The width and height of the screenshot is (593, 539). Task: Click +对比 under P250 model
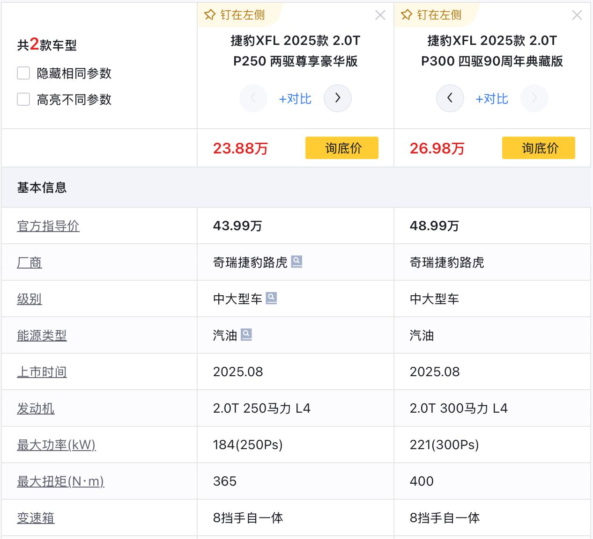295,99
